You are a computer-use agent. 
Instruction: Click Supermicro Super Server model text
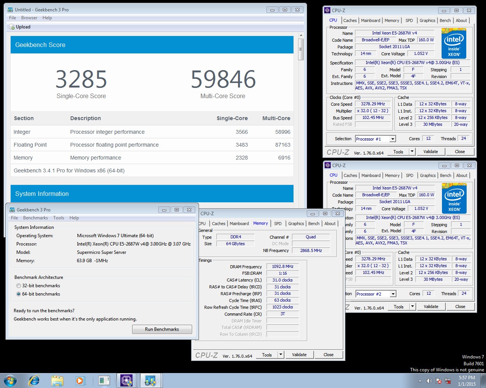tap(101, 252)
